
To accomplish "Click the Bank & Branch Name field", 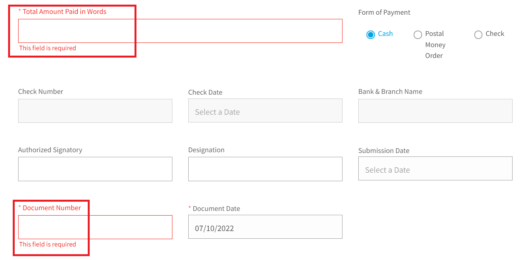I will point(435,111).
